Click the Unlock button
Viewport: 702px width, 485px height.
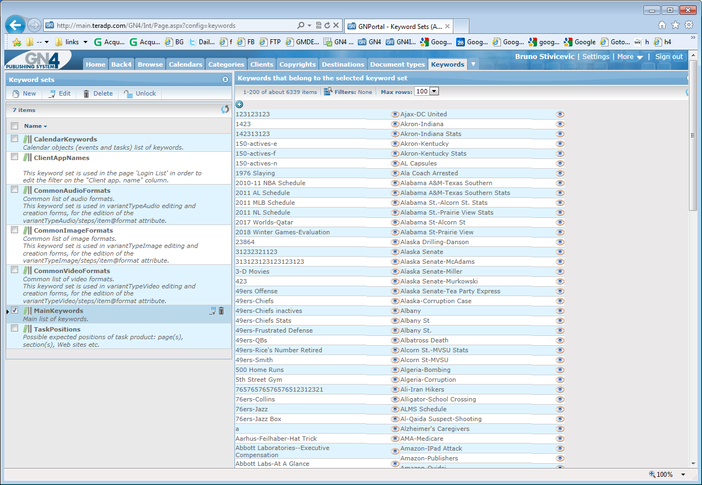click(x=140, y=93)
